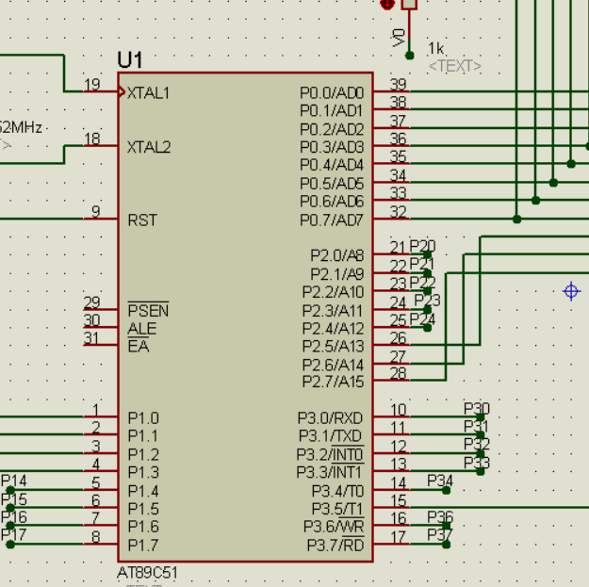
Task: Click the wire junction on P0.7 line
Action: click(516, 220)
